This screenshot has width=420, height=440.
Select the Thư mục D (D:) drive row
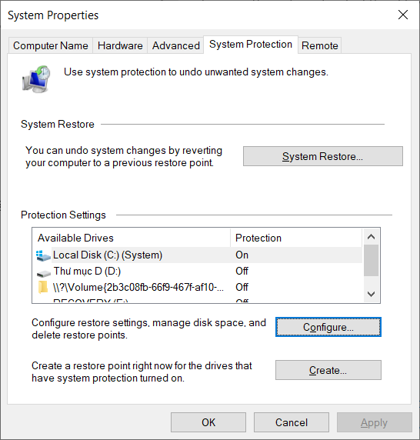click(x=198, y=271)
